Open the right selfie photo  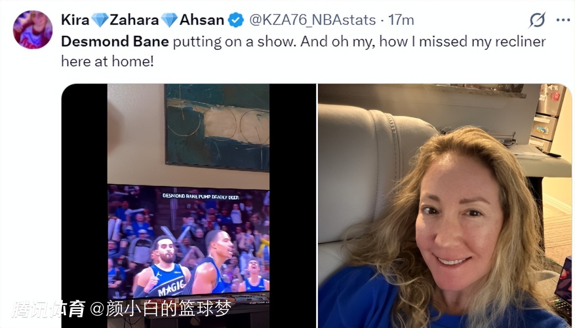tap(445, 206)
